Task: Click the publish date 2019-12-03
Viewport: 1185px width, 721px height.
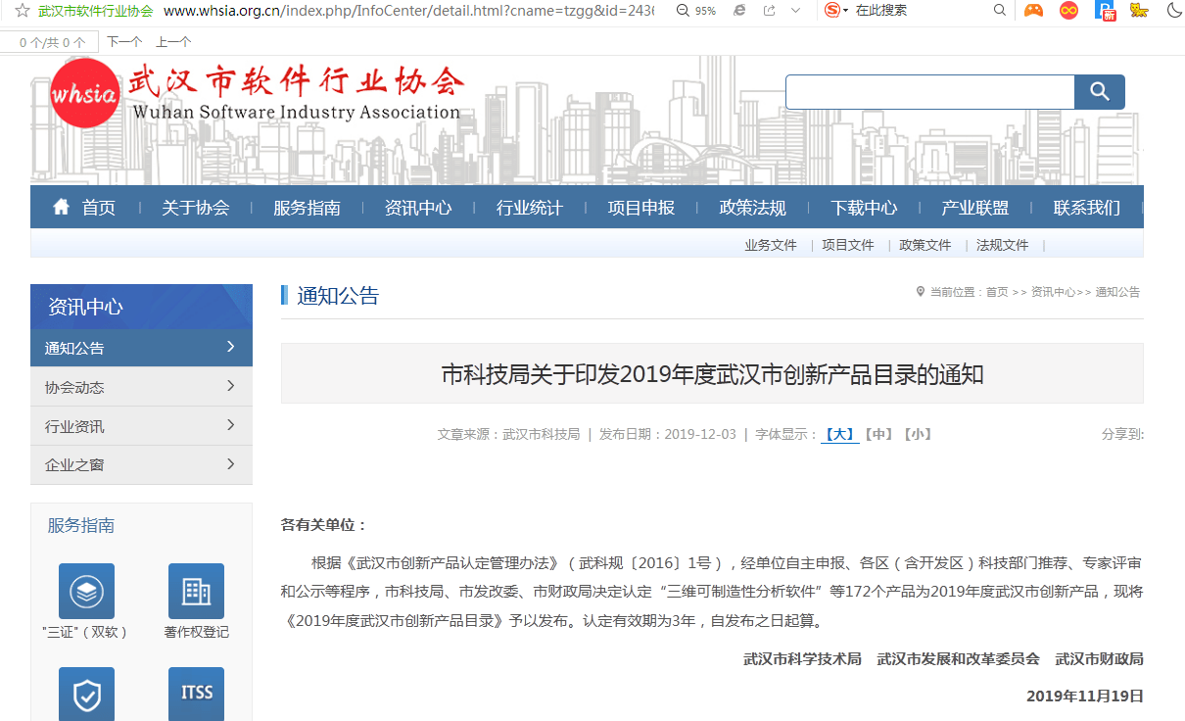Action: click(700, 434)
